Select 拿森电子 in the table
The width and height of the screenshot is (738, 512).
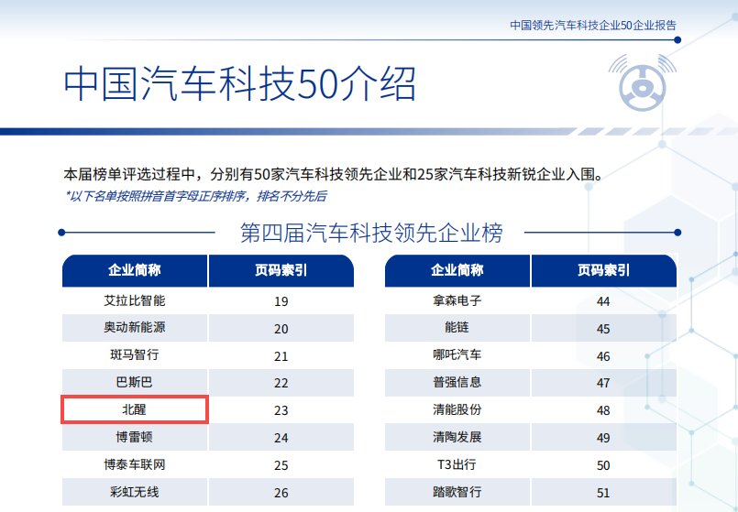pos(457,300)
